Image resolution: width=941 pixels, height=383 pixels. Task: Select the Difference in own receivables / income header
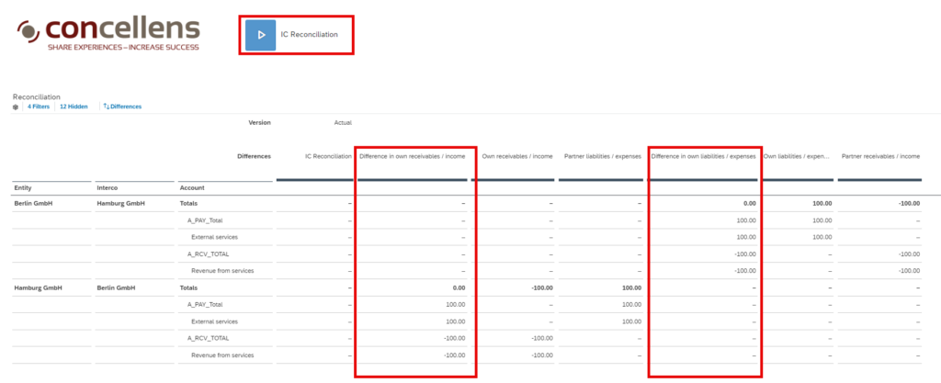pyautogui.click(x=412, y=156)
